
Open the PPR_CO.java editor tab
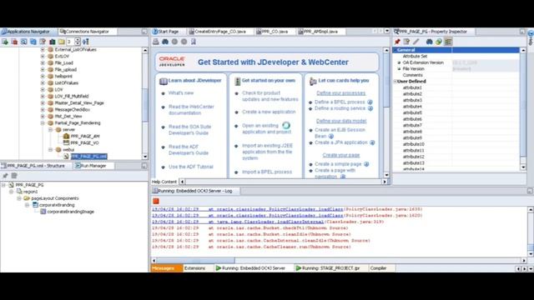point(275,32)
